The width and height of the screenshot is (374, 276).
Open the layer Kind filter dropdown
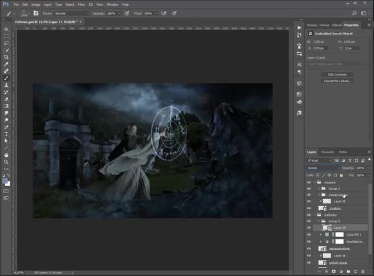pyautogui.click(x=319, y=161)
